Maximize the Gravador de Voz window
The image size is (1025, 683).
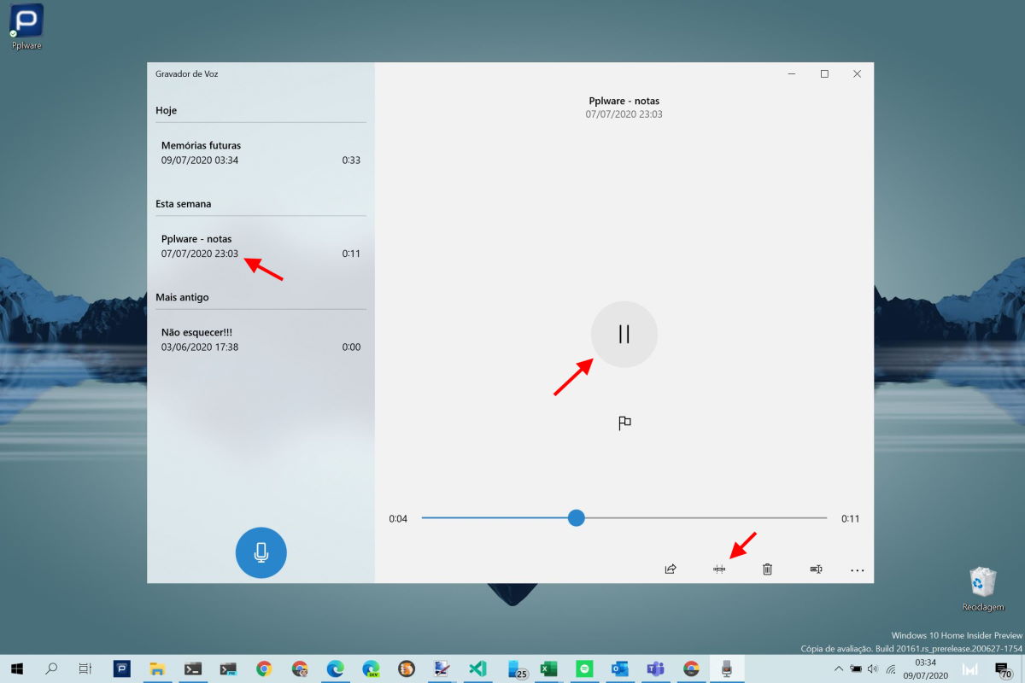(824, 74)
